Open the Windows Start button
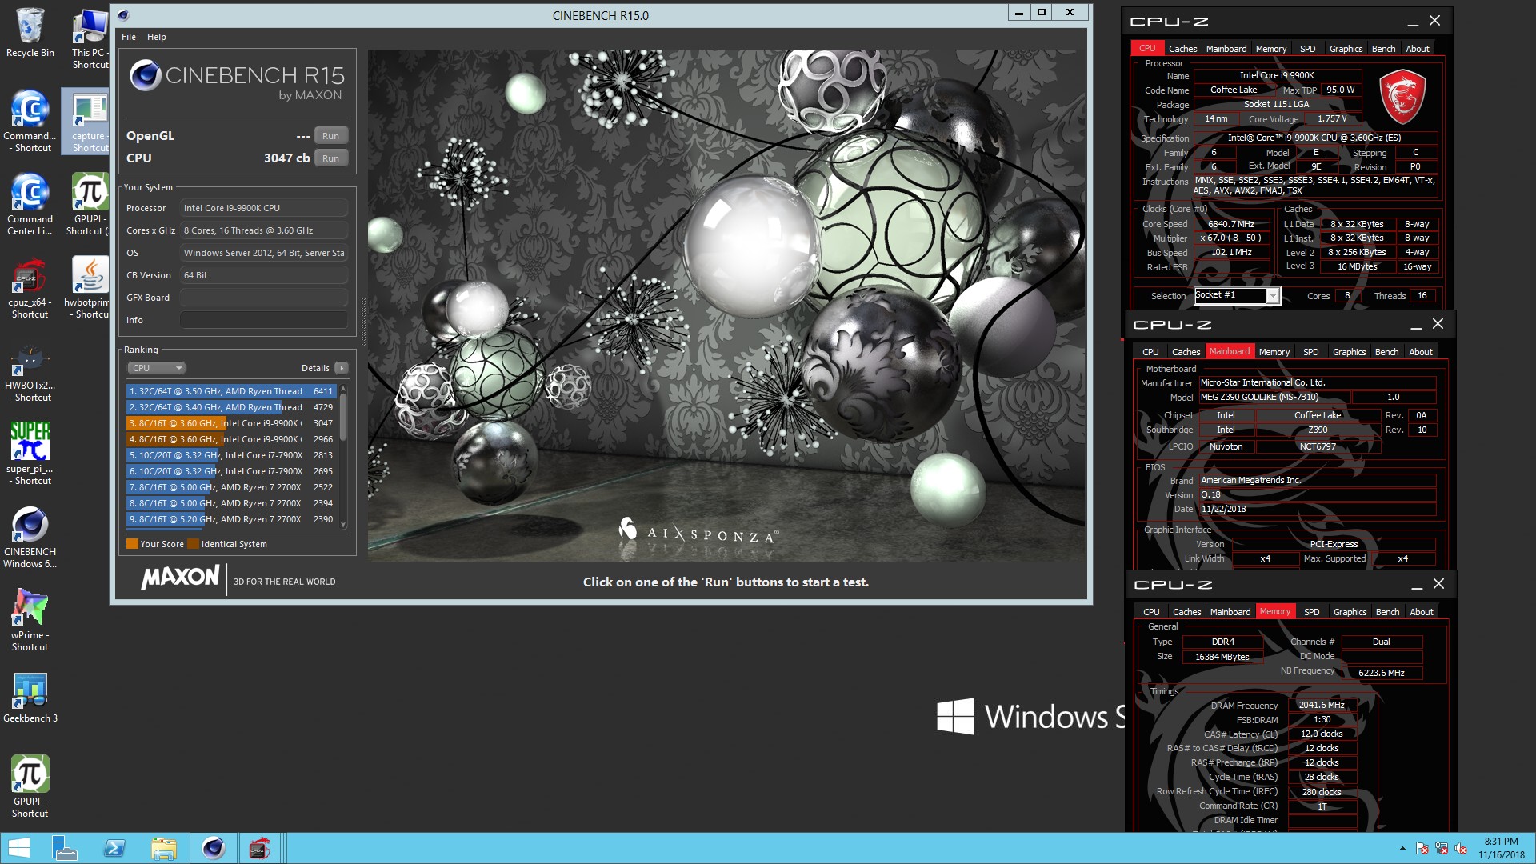 pos(19,848)
